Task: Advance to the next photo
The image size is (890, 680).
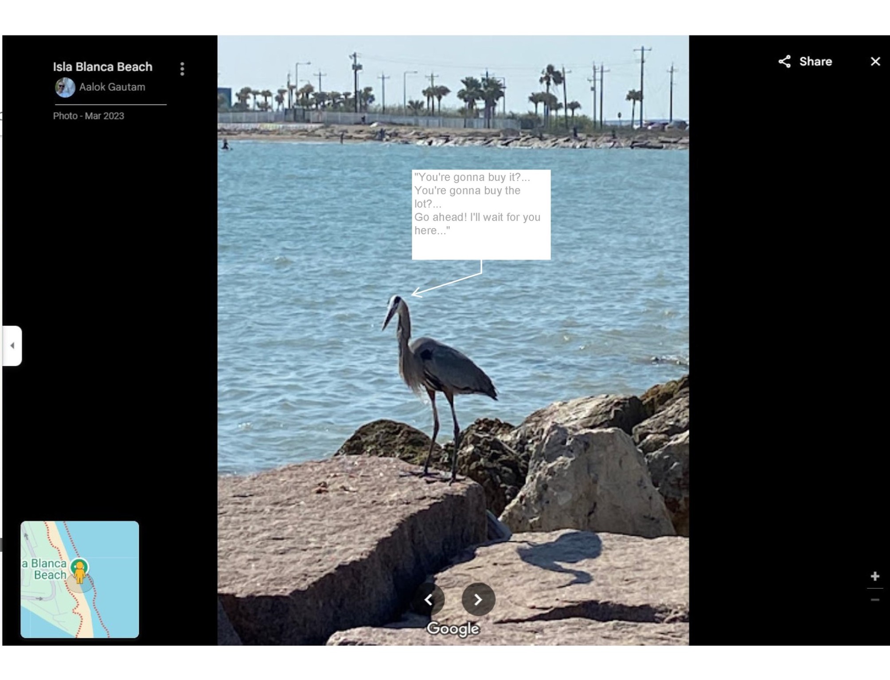Action: (x=478, y=600)
